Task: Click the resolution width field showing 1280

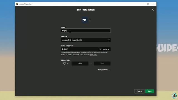Action: click(x=80, y=64)
